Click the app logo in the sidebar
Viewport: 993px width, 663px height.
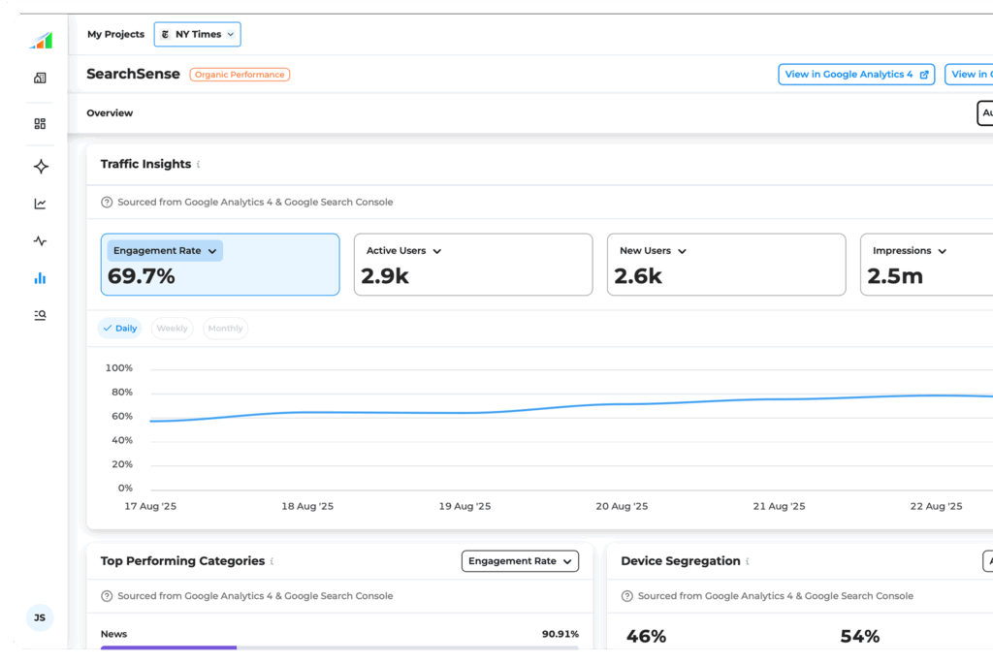[x=40, y=40]
